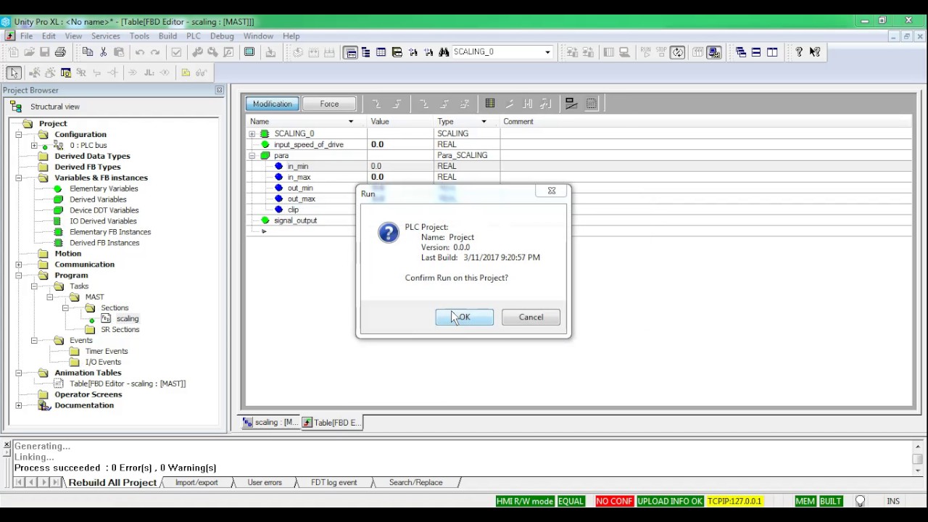Collapse the Program tree node
Viewport: 928px width, 522px height.
coord(18,275)
